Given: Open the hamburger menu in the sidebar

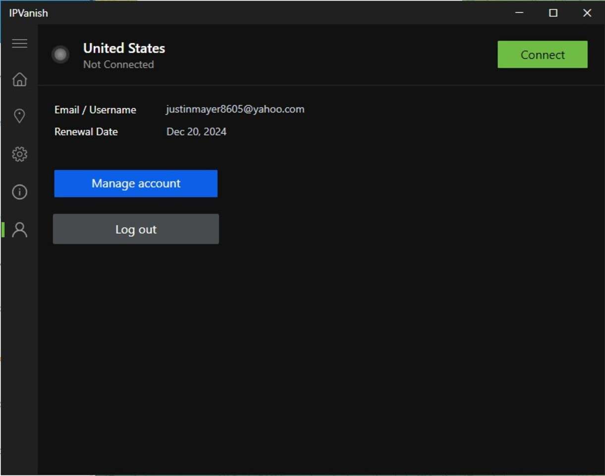Looking at the screenshot, I should [19, 43].
